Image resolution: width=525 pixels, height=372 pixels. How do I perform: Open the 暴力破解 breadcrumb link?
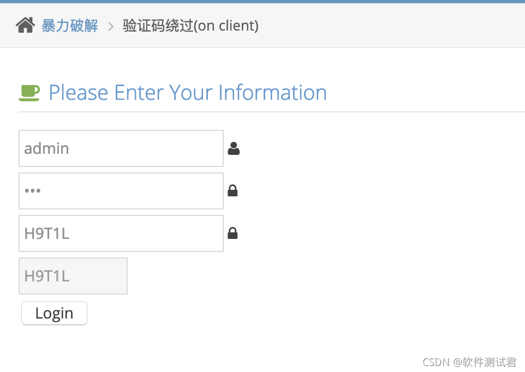tap(70, 25)
